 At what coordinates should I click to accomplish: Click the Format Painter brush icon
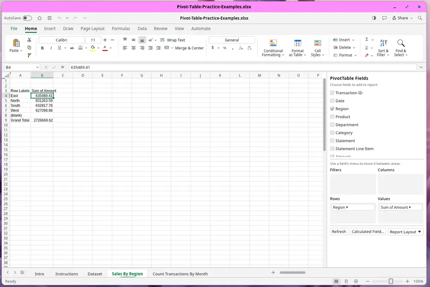29,56
